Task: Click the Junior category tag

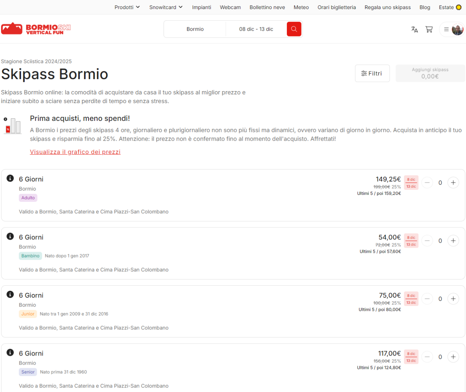Action: [28, 314]
